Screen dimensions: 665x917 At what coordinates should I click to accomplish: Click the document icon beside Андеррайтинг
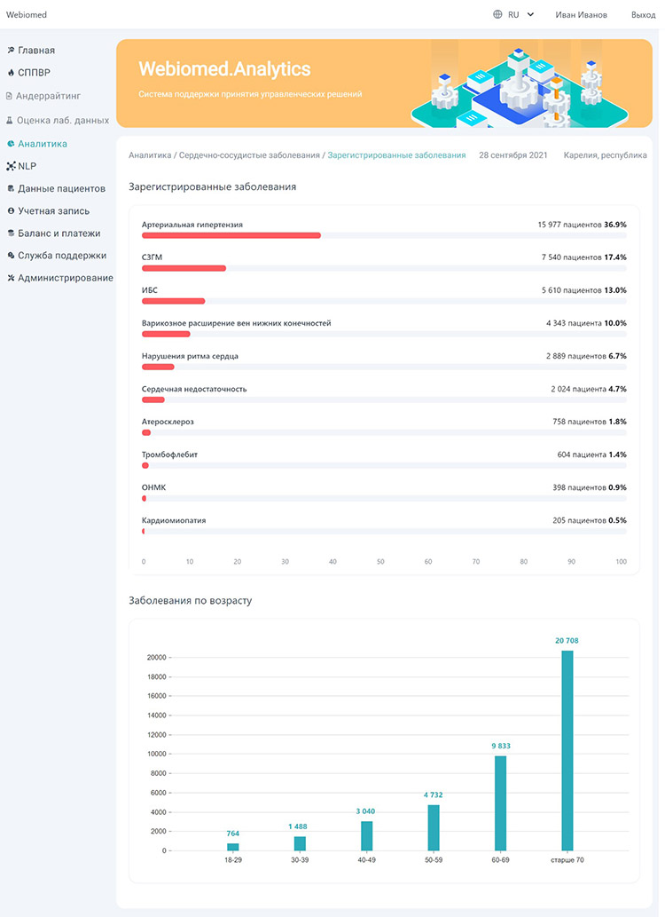[x=10, y=96]
